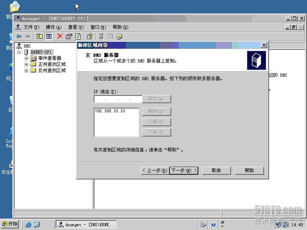The width and height of the screenshot is (307, 230).
Task: Click the 下移(D) button
Action: 157,132
